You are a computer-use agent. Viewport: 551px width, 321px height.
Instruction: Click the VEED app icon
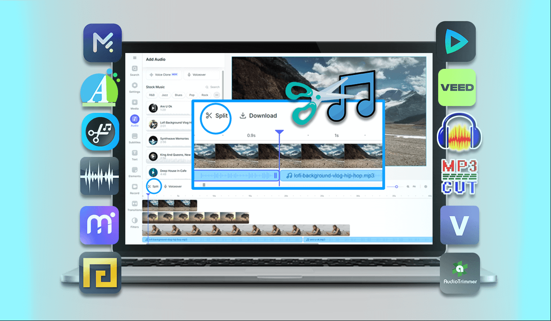457,87
